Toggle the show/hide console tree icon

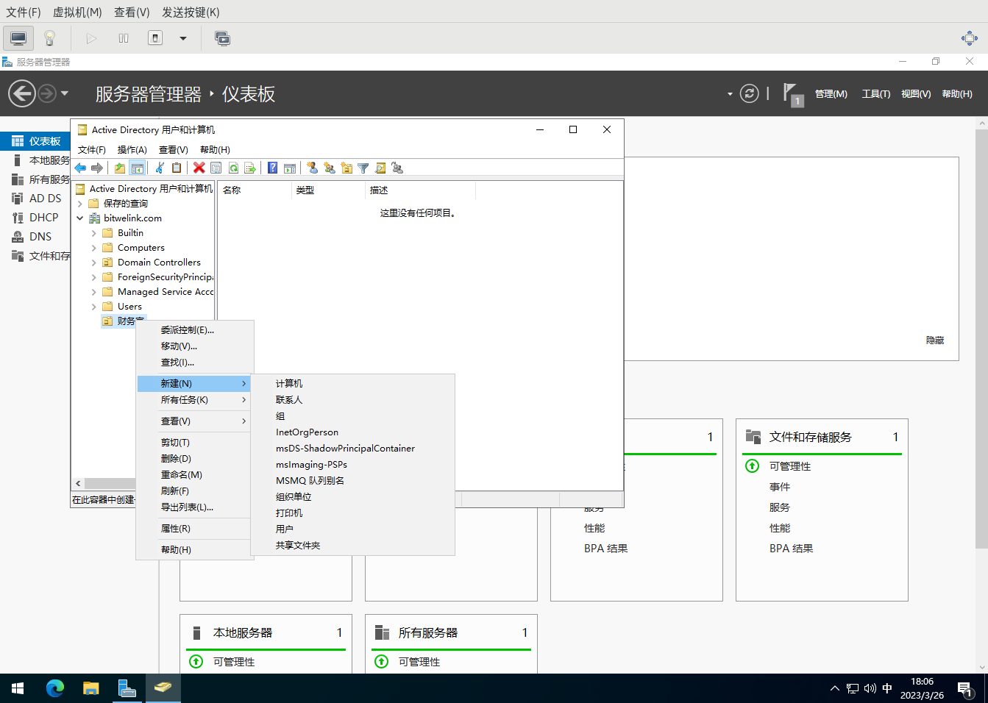point(137,168)
